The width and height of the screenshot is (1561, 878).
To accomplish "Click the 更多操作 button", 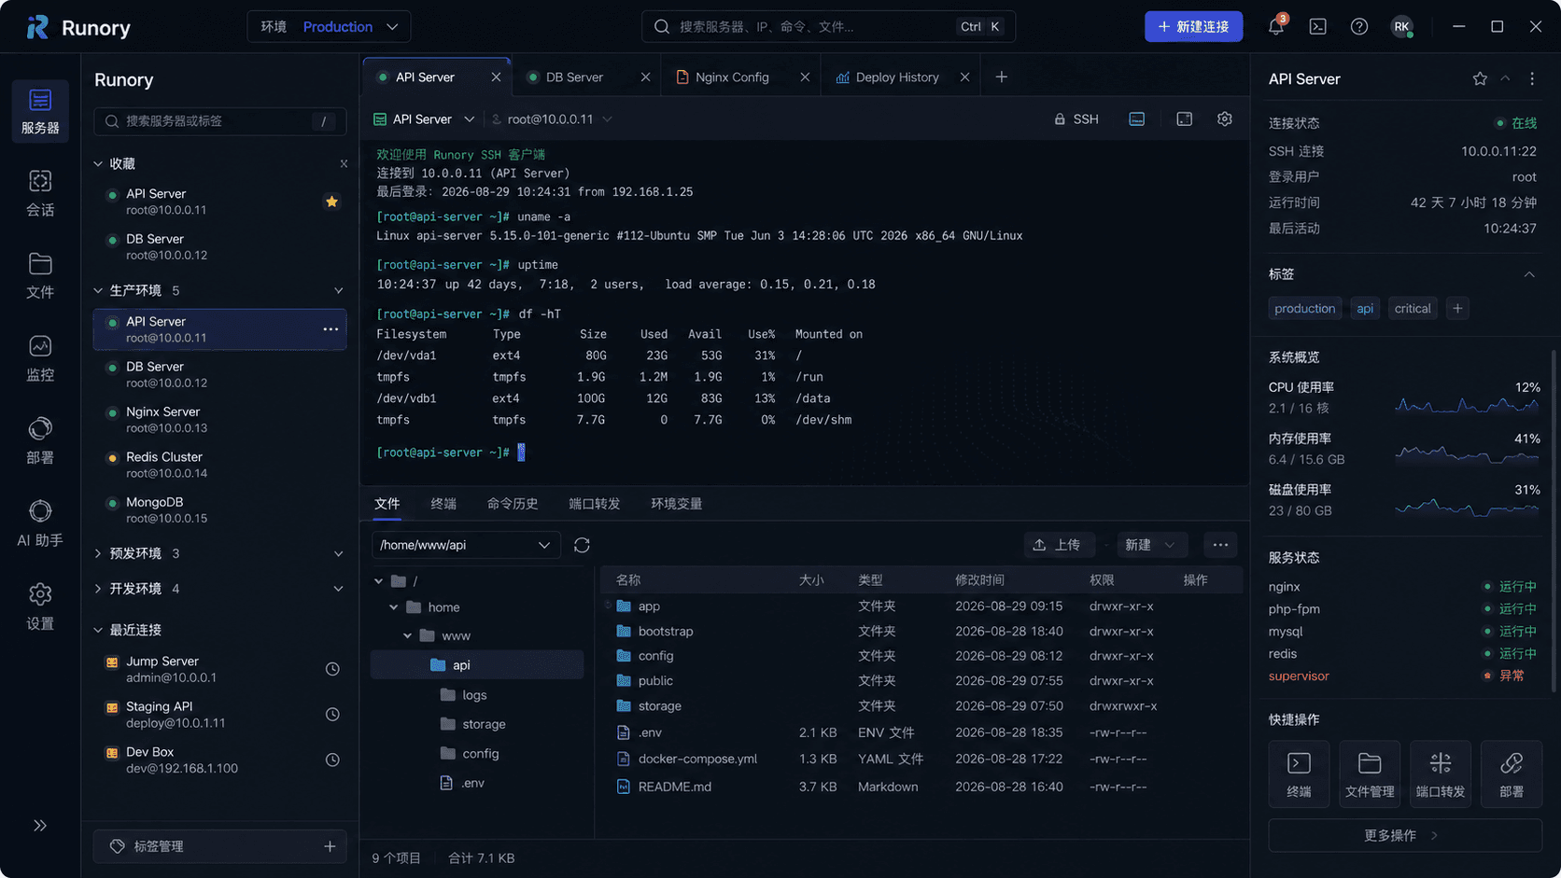I will pyautogui.click(x=1405, y=835).
